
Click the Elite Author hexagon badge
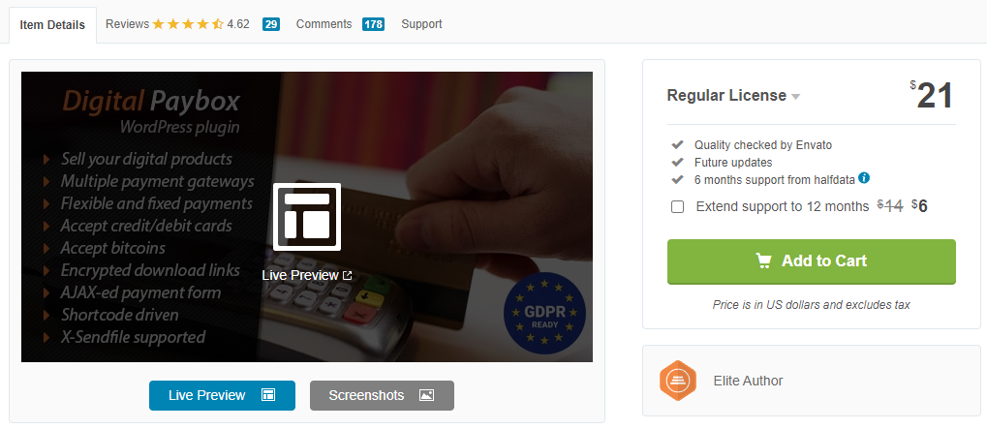(677, 381)
